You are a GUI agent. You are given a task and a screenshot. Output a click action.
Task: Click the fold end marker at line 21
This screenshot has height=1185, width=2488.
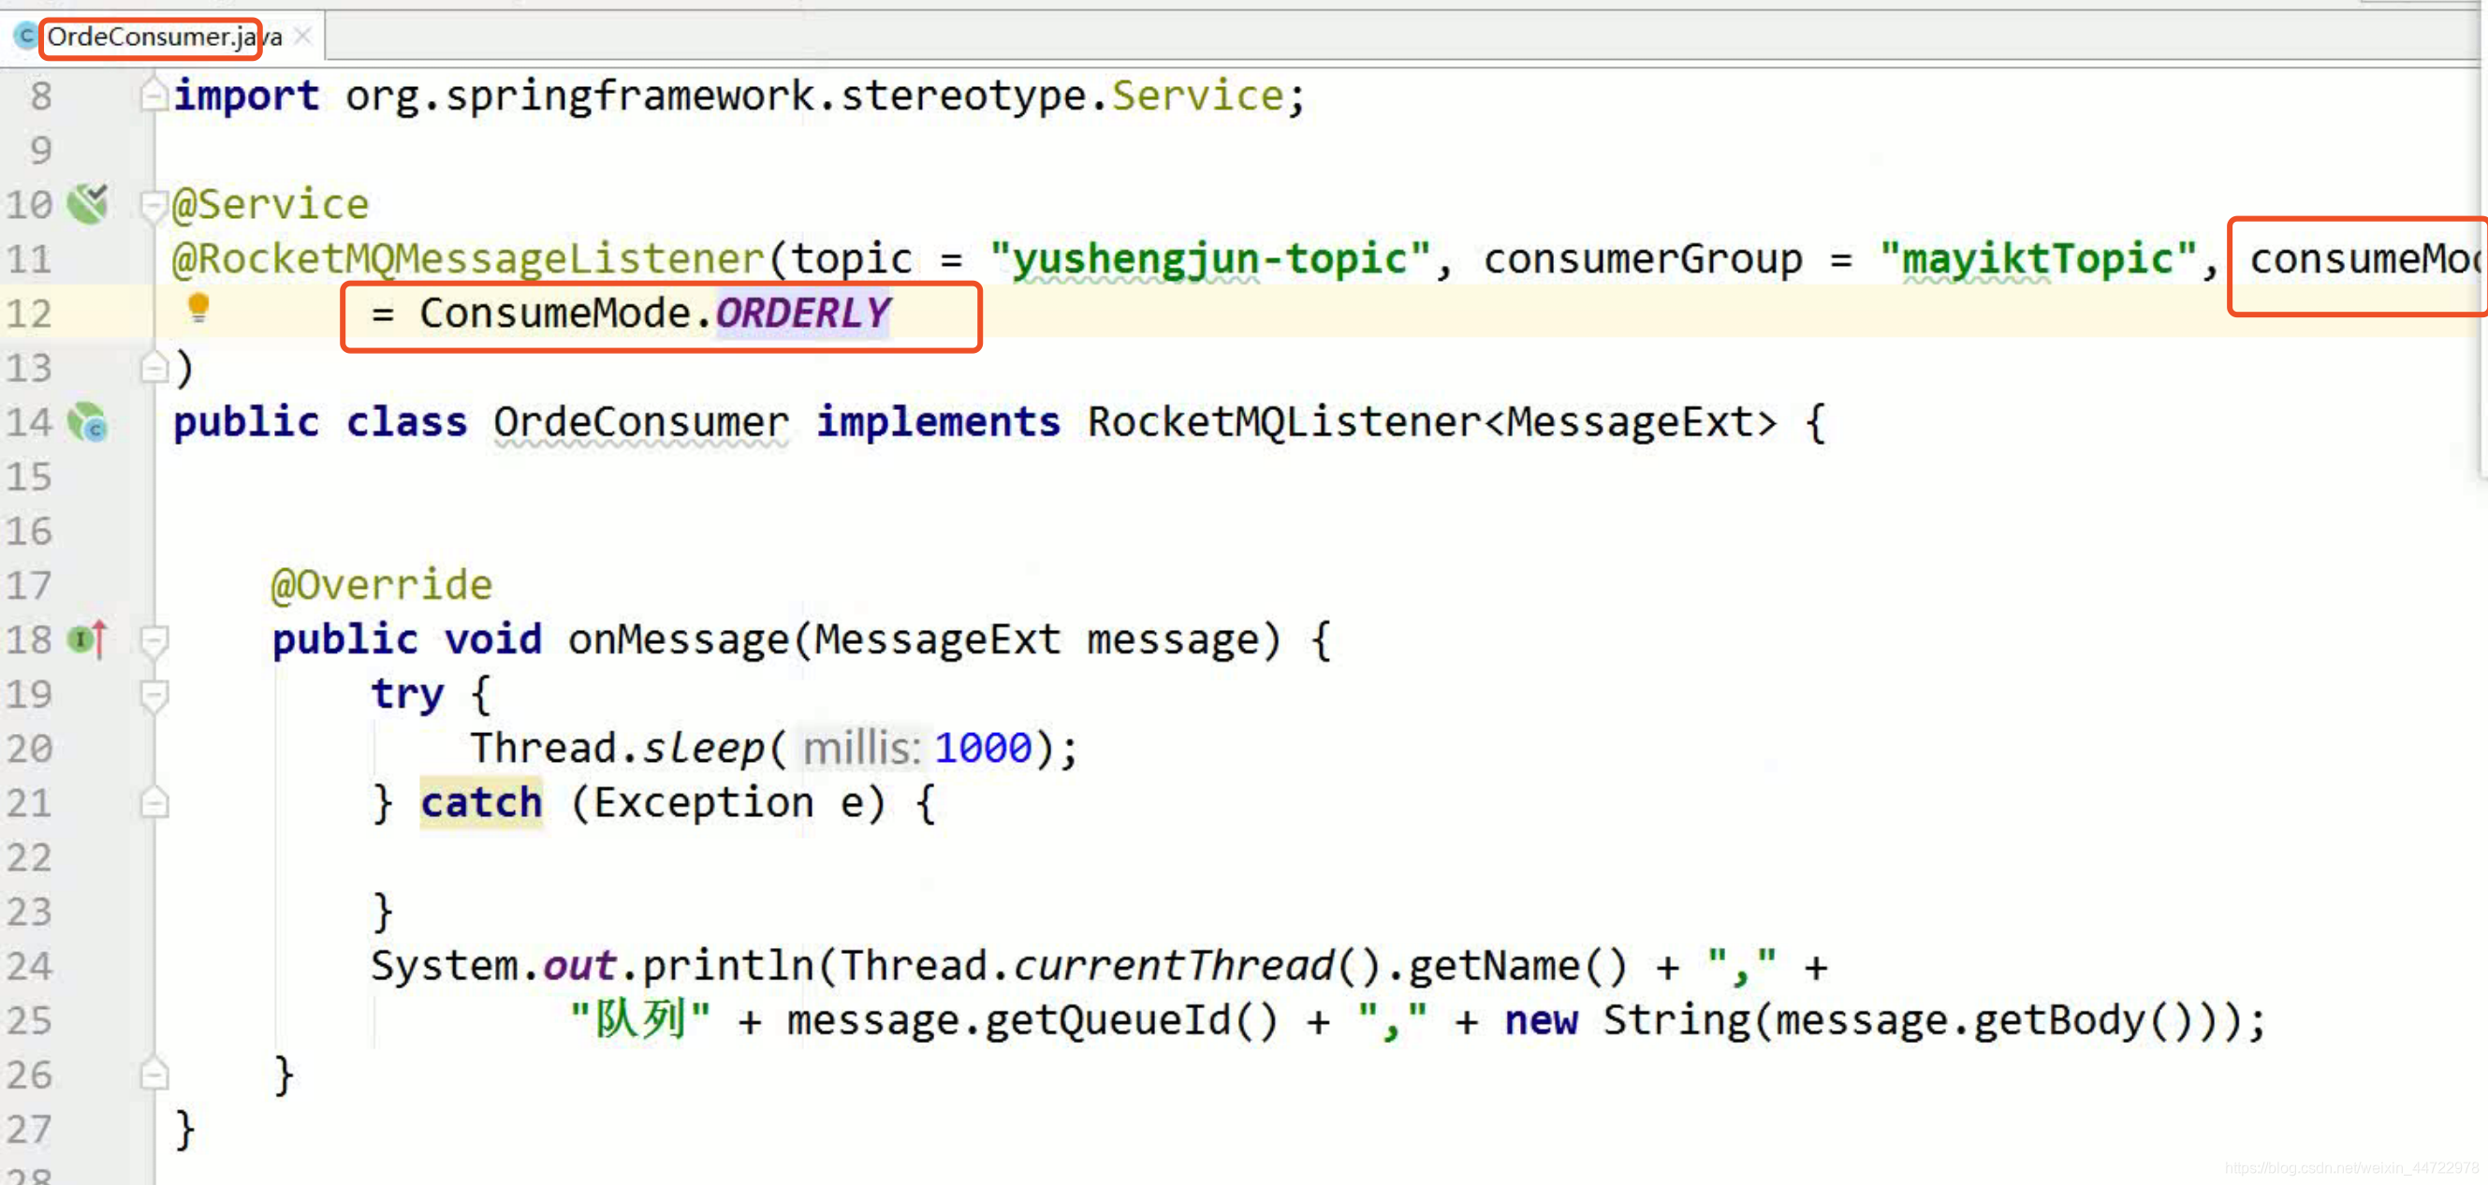[x=154, y=803]
